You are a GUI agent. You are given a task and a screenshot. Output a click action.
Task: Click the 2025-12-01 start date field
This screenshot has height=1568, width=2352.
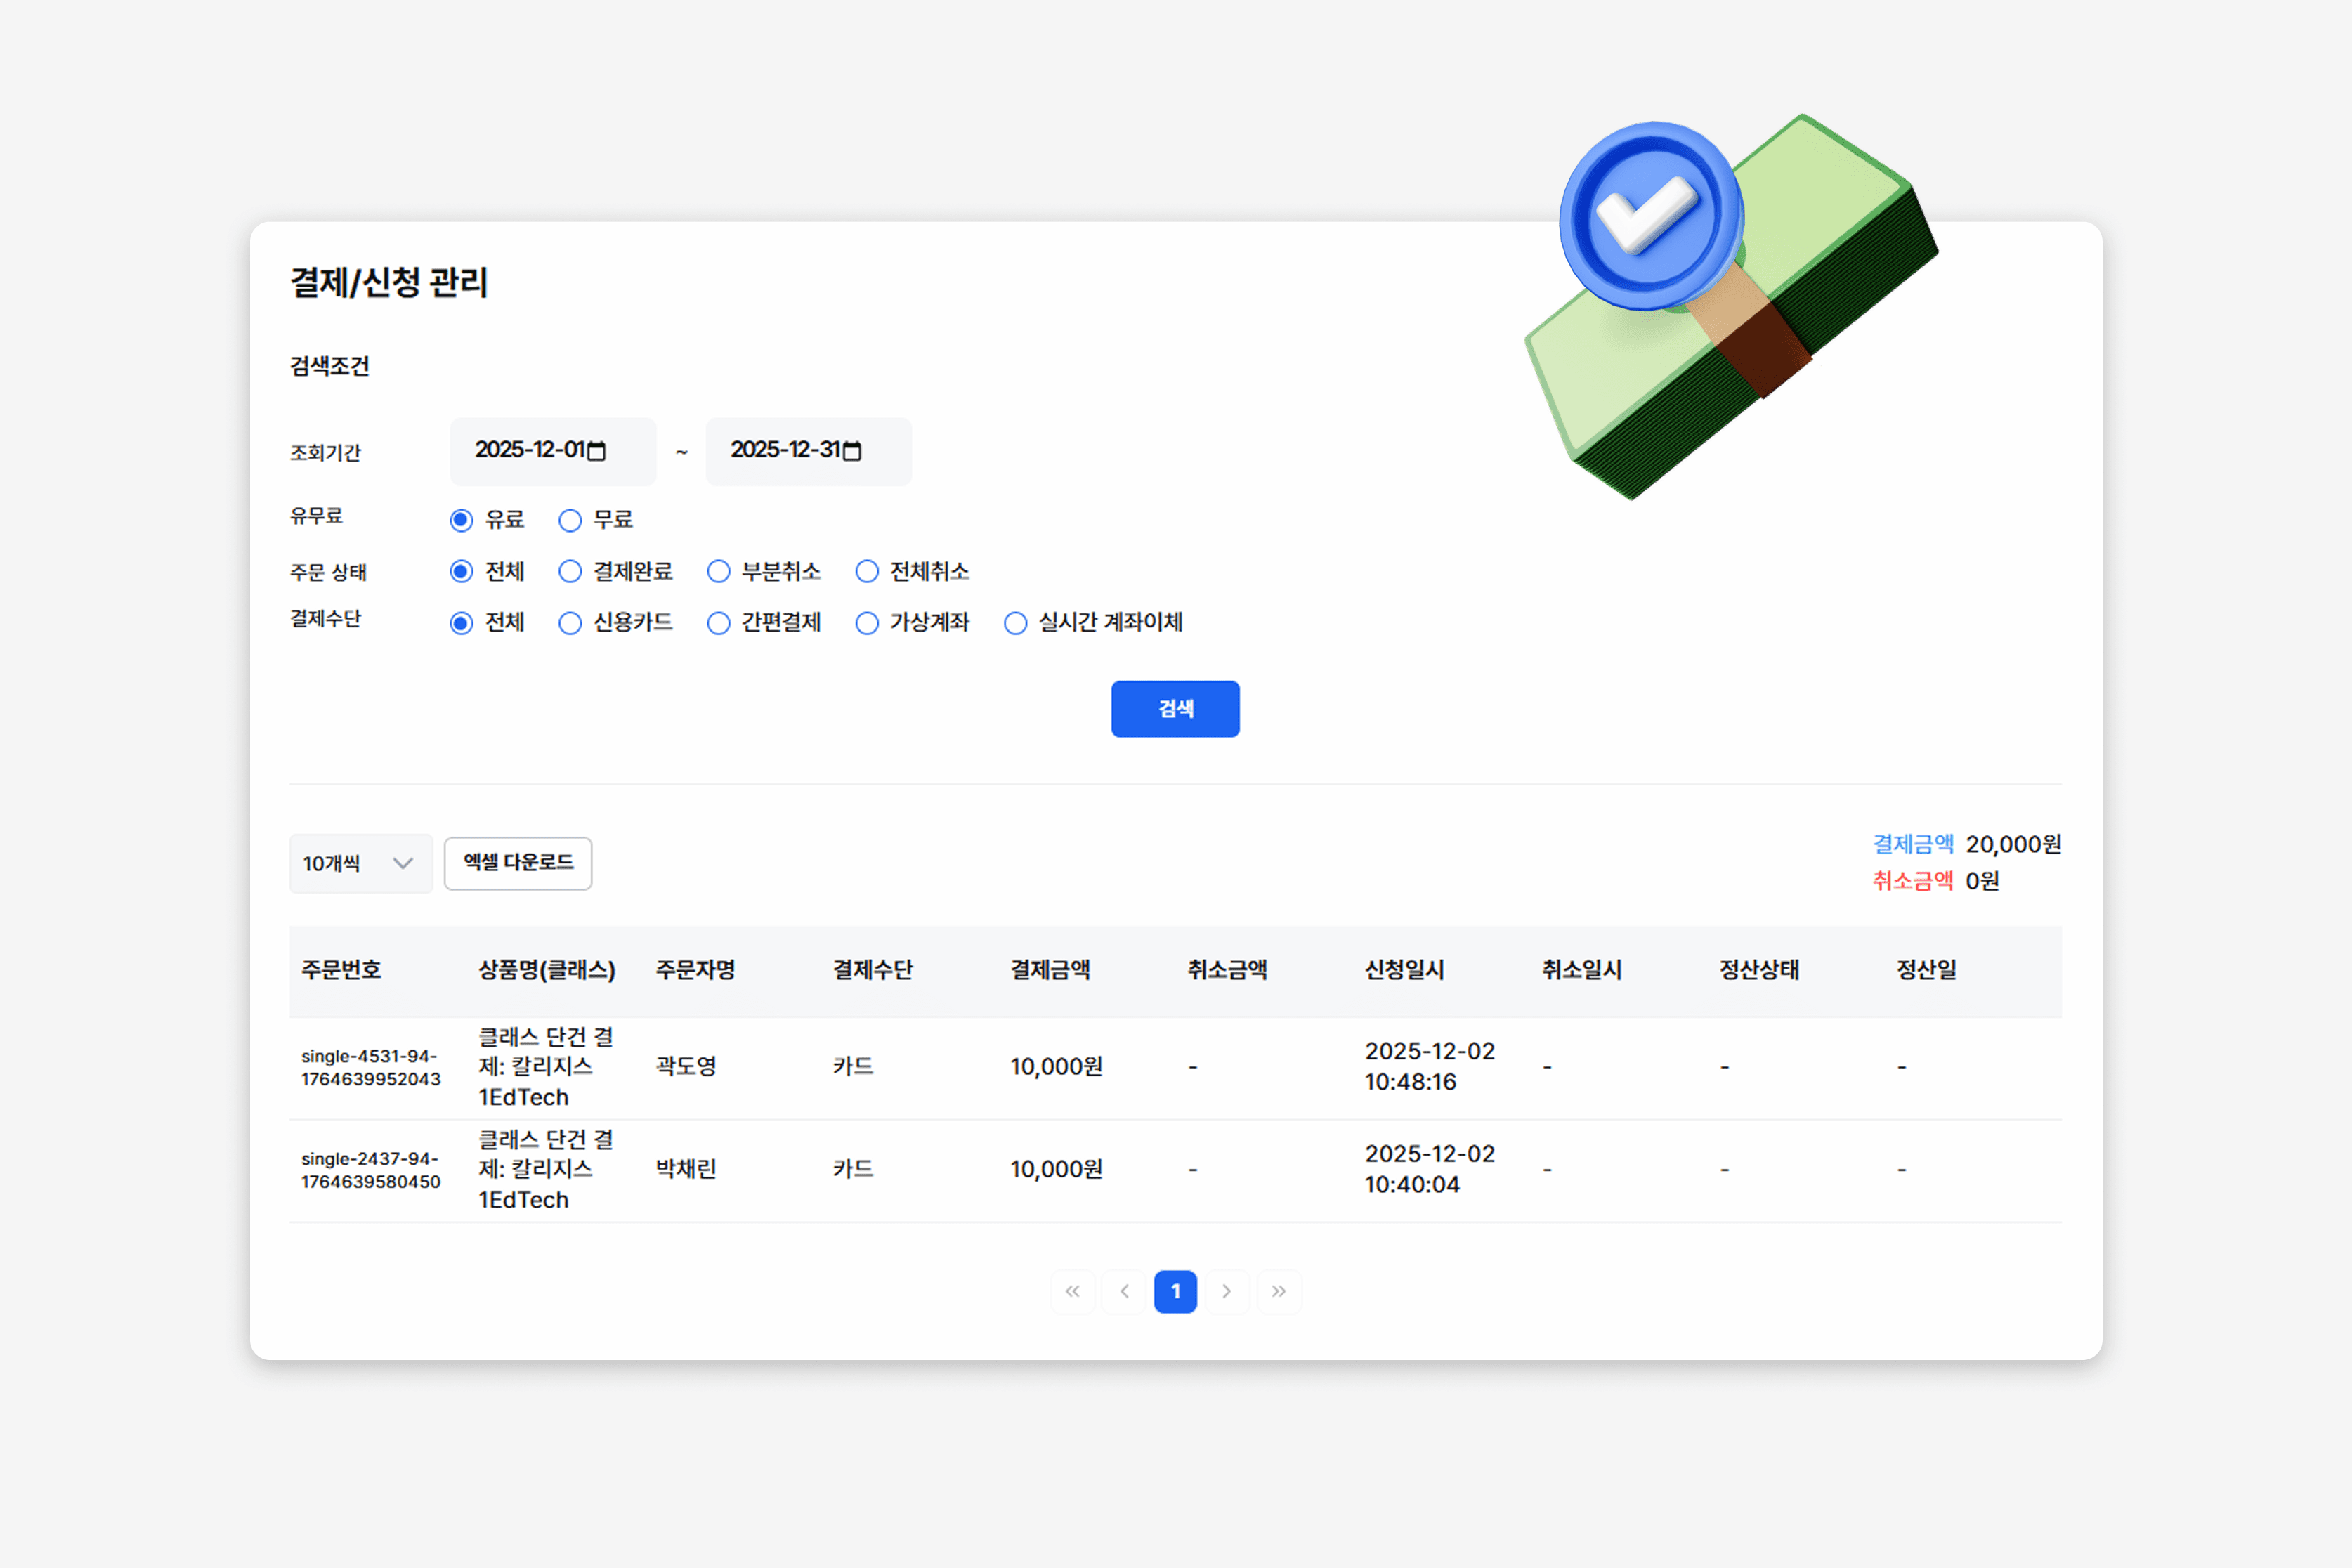point(530,451)
